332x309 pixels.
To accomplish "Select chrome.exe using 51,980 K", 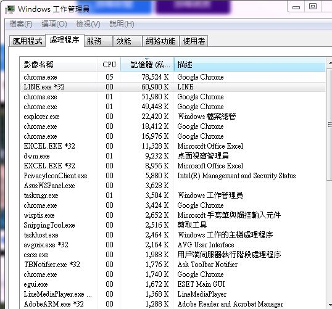I will [x=173, y=97].
